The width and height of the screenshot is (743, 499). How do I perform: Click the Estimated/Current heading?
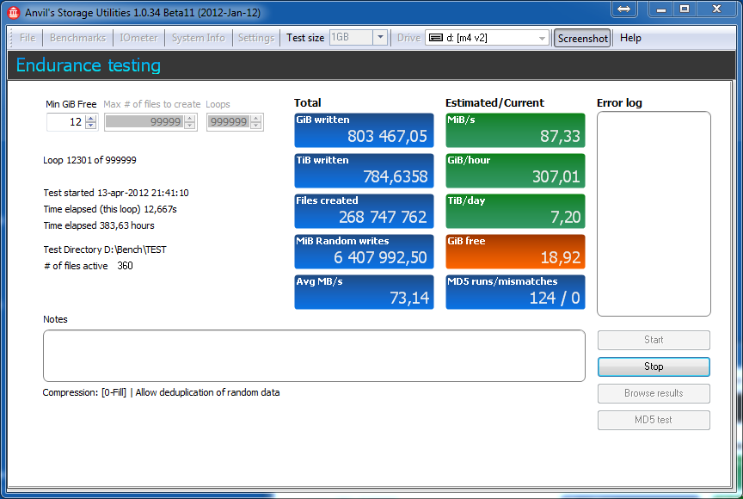tap(494, 103)
